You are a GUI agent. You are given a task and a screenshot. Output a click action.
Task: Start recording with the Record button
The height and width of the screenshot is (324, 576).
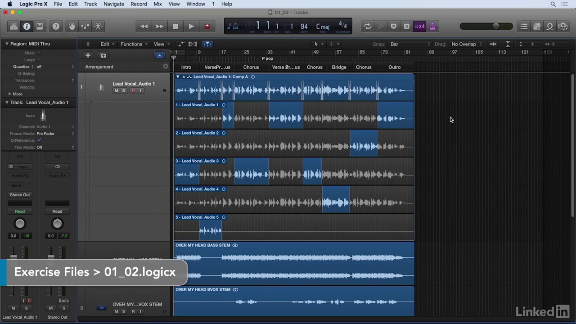point(207,27)
